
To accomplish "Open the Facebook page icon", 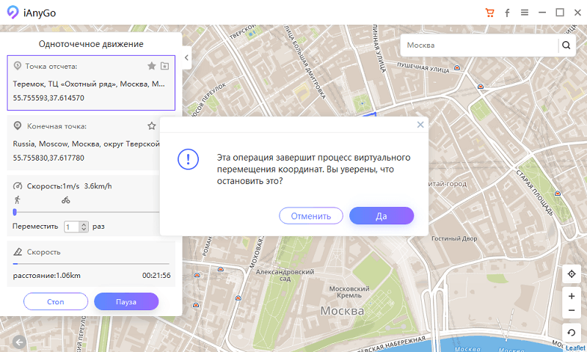I will 507,12.
